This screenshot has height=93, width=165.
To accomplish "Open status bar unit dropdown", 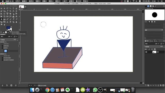I will 30,85.
